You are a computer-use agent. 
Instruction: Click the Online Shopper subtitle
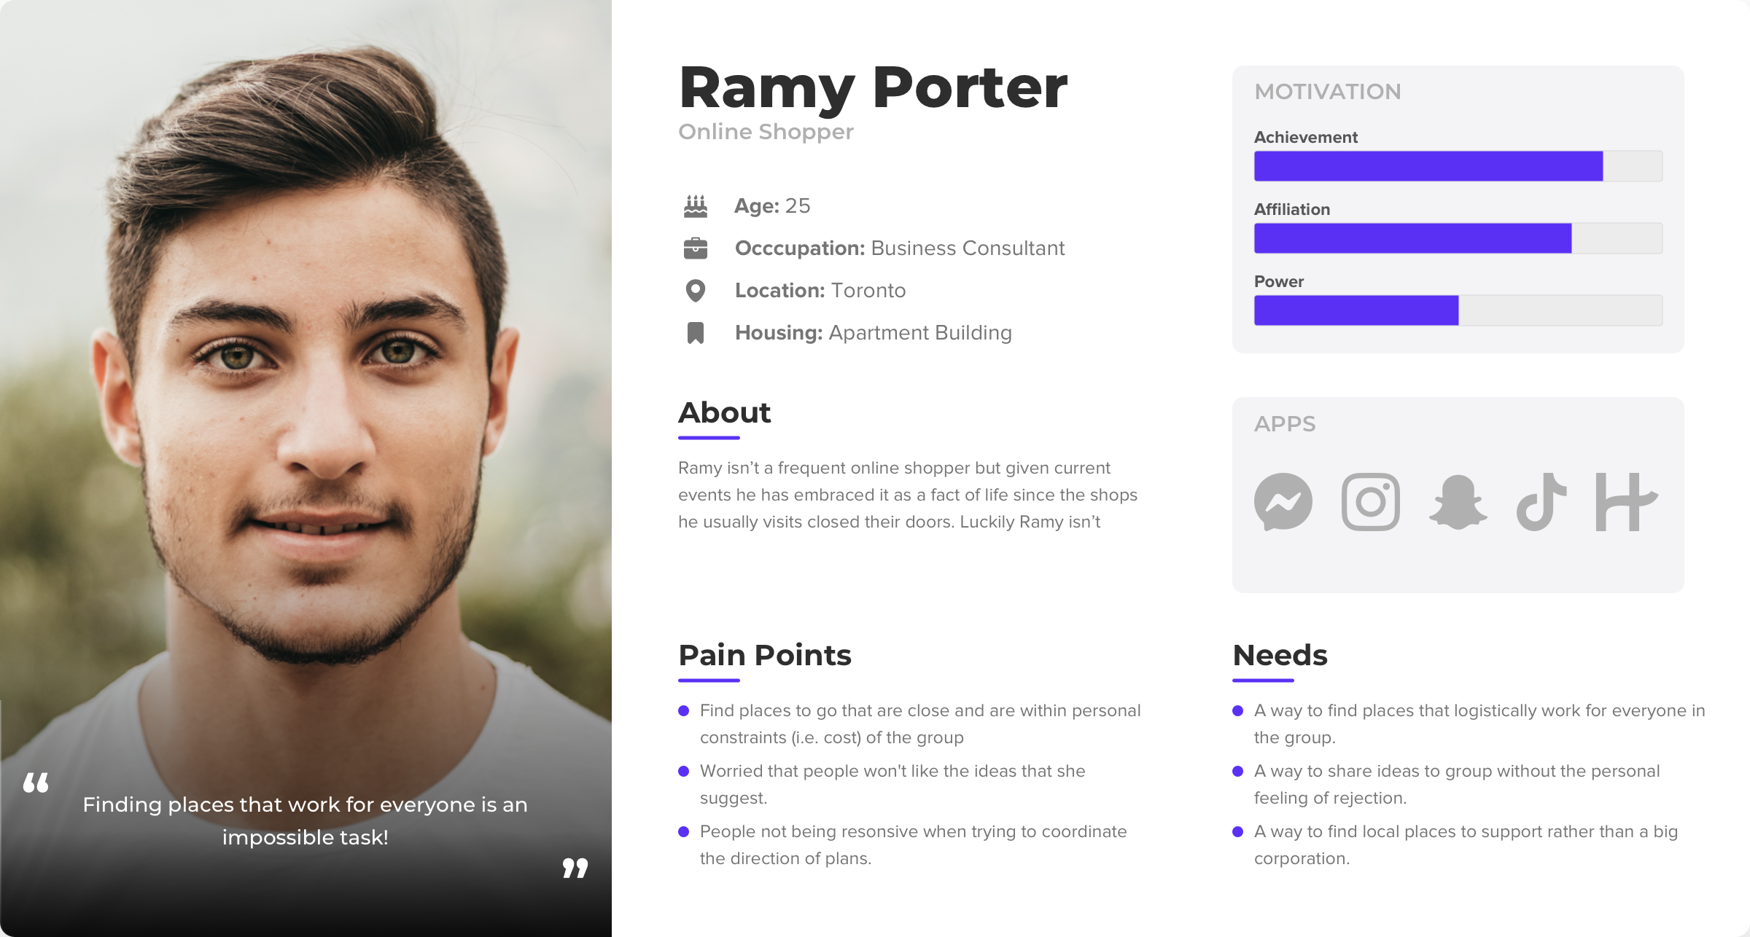[x=766, y=132]
